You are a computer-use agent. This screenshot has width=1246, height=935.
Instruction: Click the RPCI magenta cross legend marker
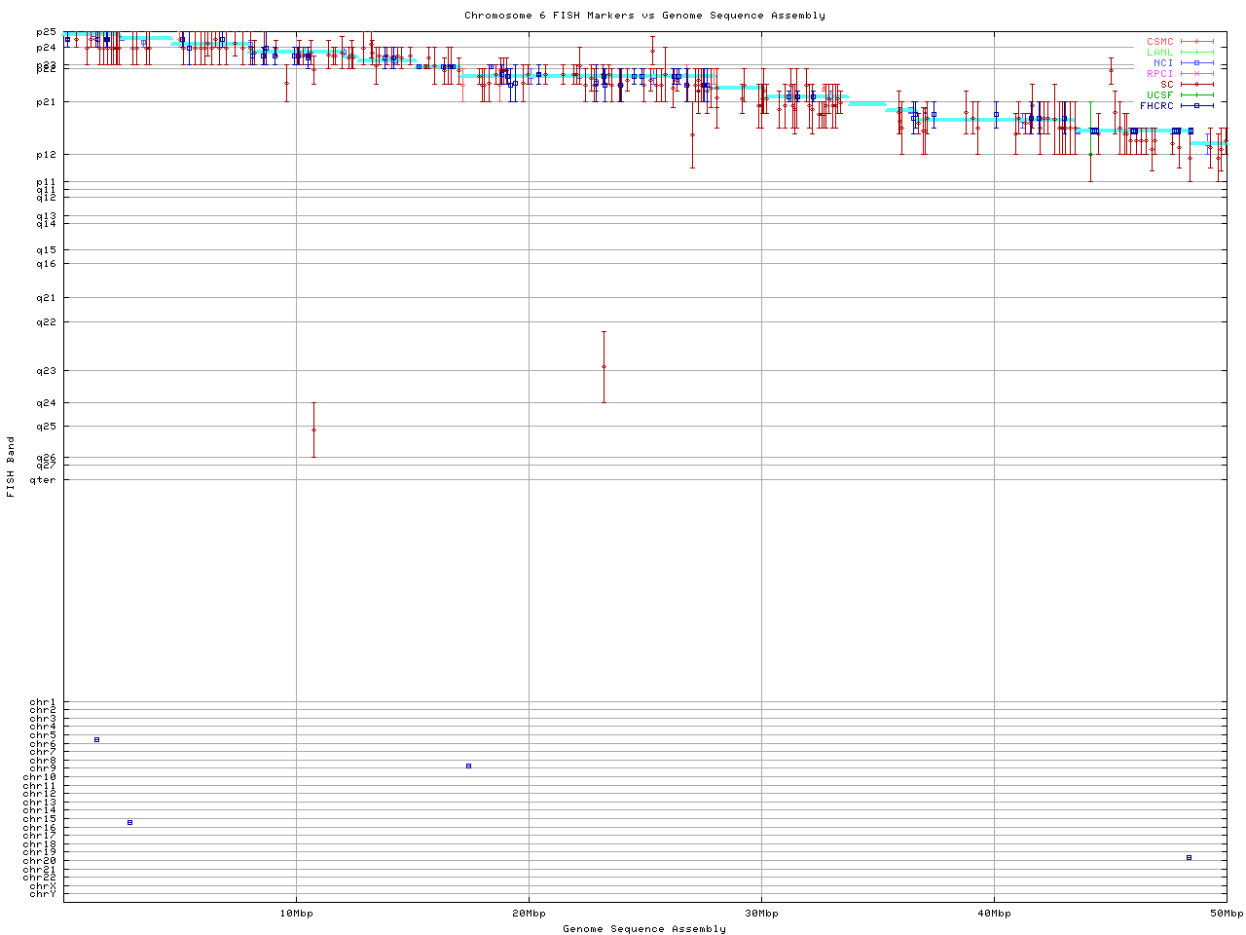1196,74
